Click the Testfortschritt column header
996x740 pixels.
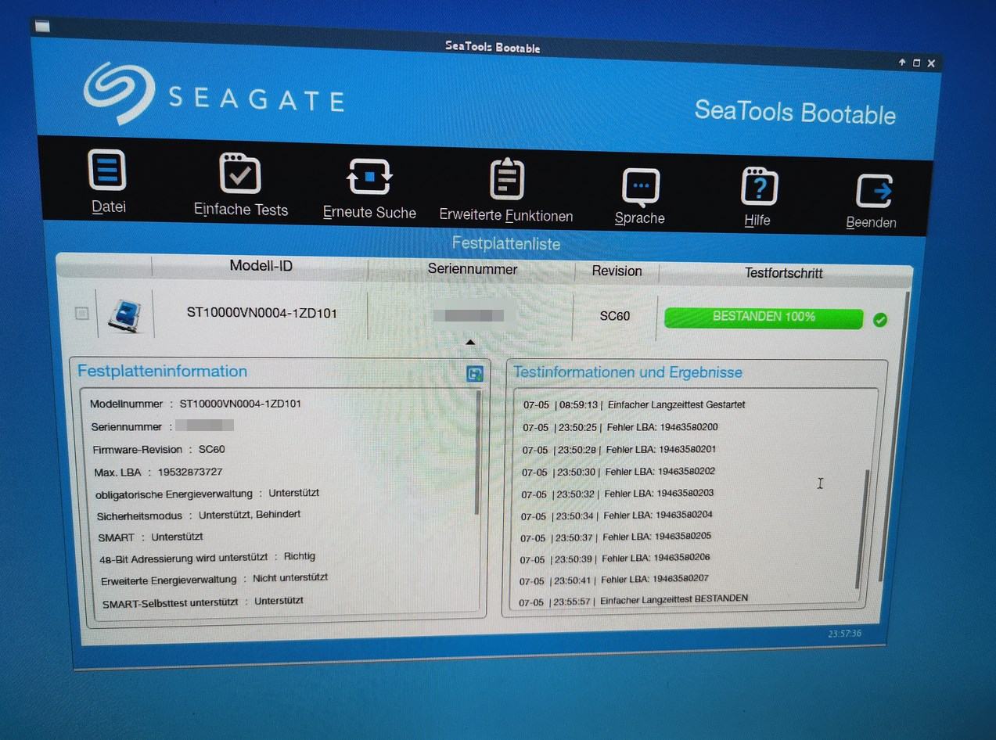tap(783, 273)
